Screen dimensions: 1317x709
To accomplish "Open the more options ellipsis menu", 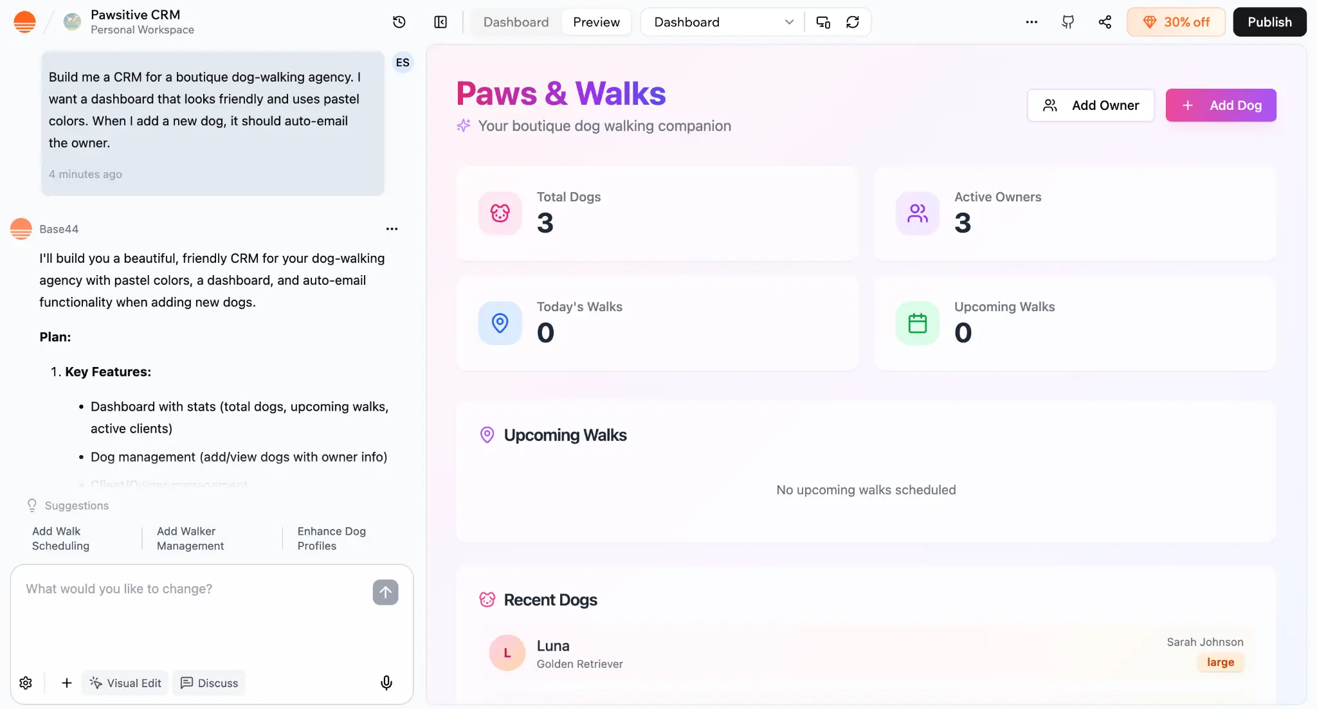I will (1031, 22).
